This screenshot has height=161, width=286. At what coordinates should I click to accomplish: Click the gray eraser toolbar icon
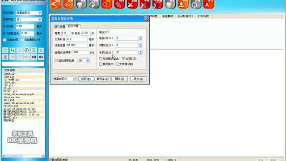point(94,4)
